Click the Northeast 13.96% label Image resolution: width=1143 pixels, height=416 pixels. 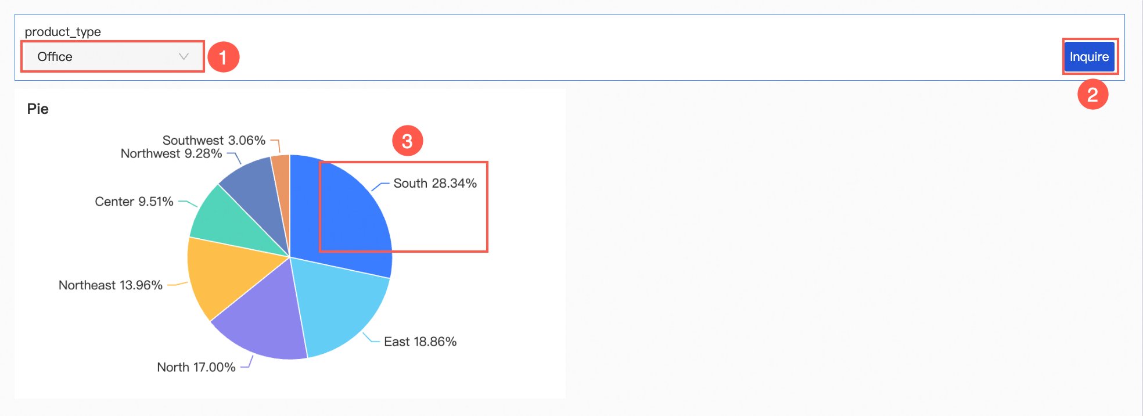[110, 285]
